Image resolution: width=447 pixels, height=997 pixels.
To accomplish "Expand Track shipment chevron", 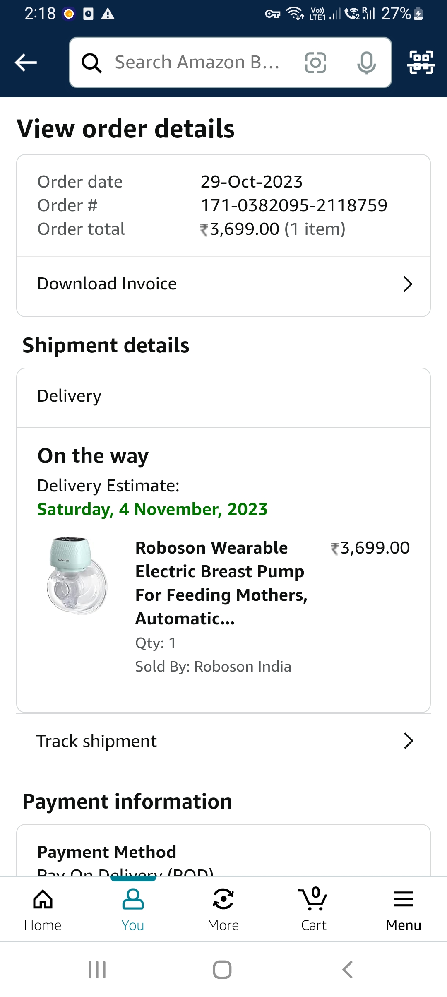I will [408, 741].
